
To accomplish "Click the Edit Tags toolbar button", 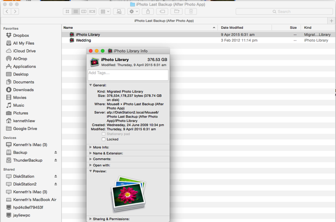I will tap(162, 12).
